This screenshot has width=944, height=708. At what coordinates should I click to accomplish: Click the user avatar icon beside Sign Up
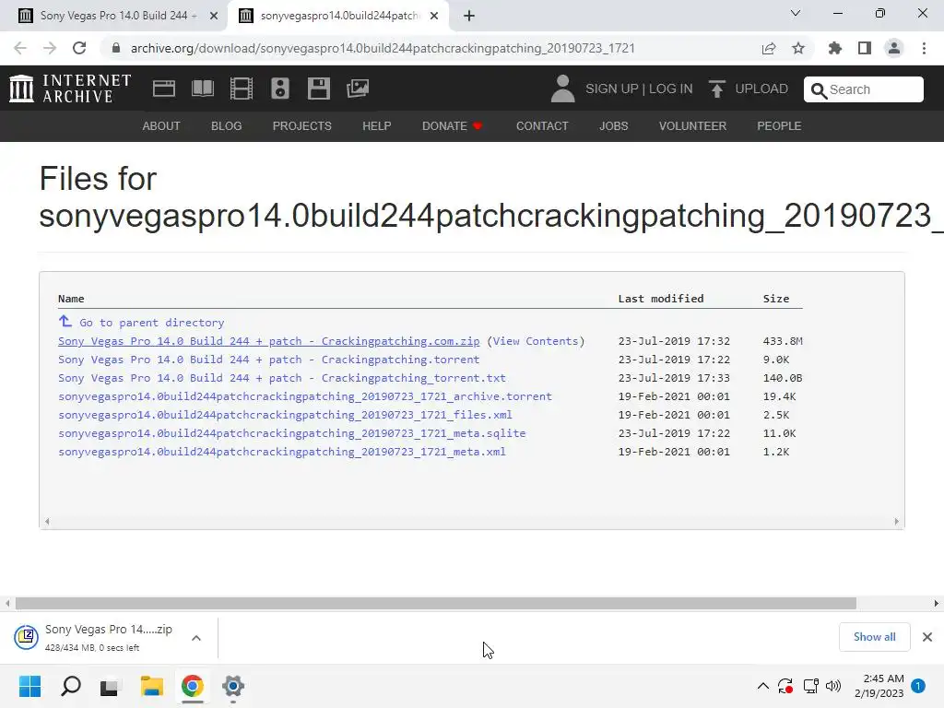(563, 88)
